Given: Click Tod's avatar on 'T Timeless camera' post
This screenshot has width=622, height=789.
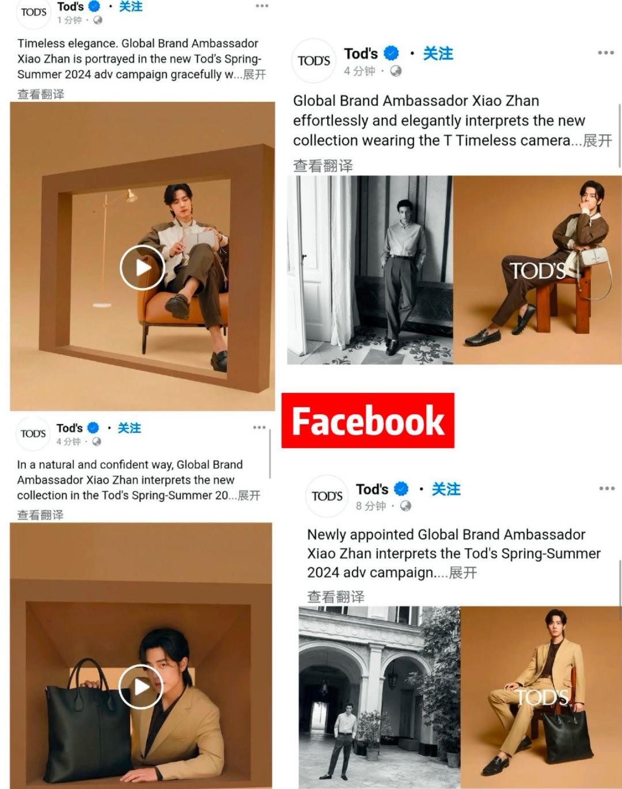Looking at the screenshot, I should pyautogui.click(x=314, y=60).
